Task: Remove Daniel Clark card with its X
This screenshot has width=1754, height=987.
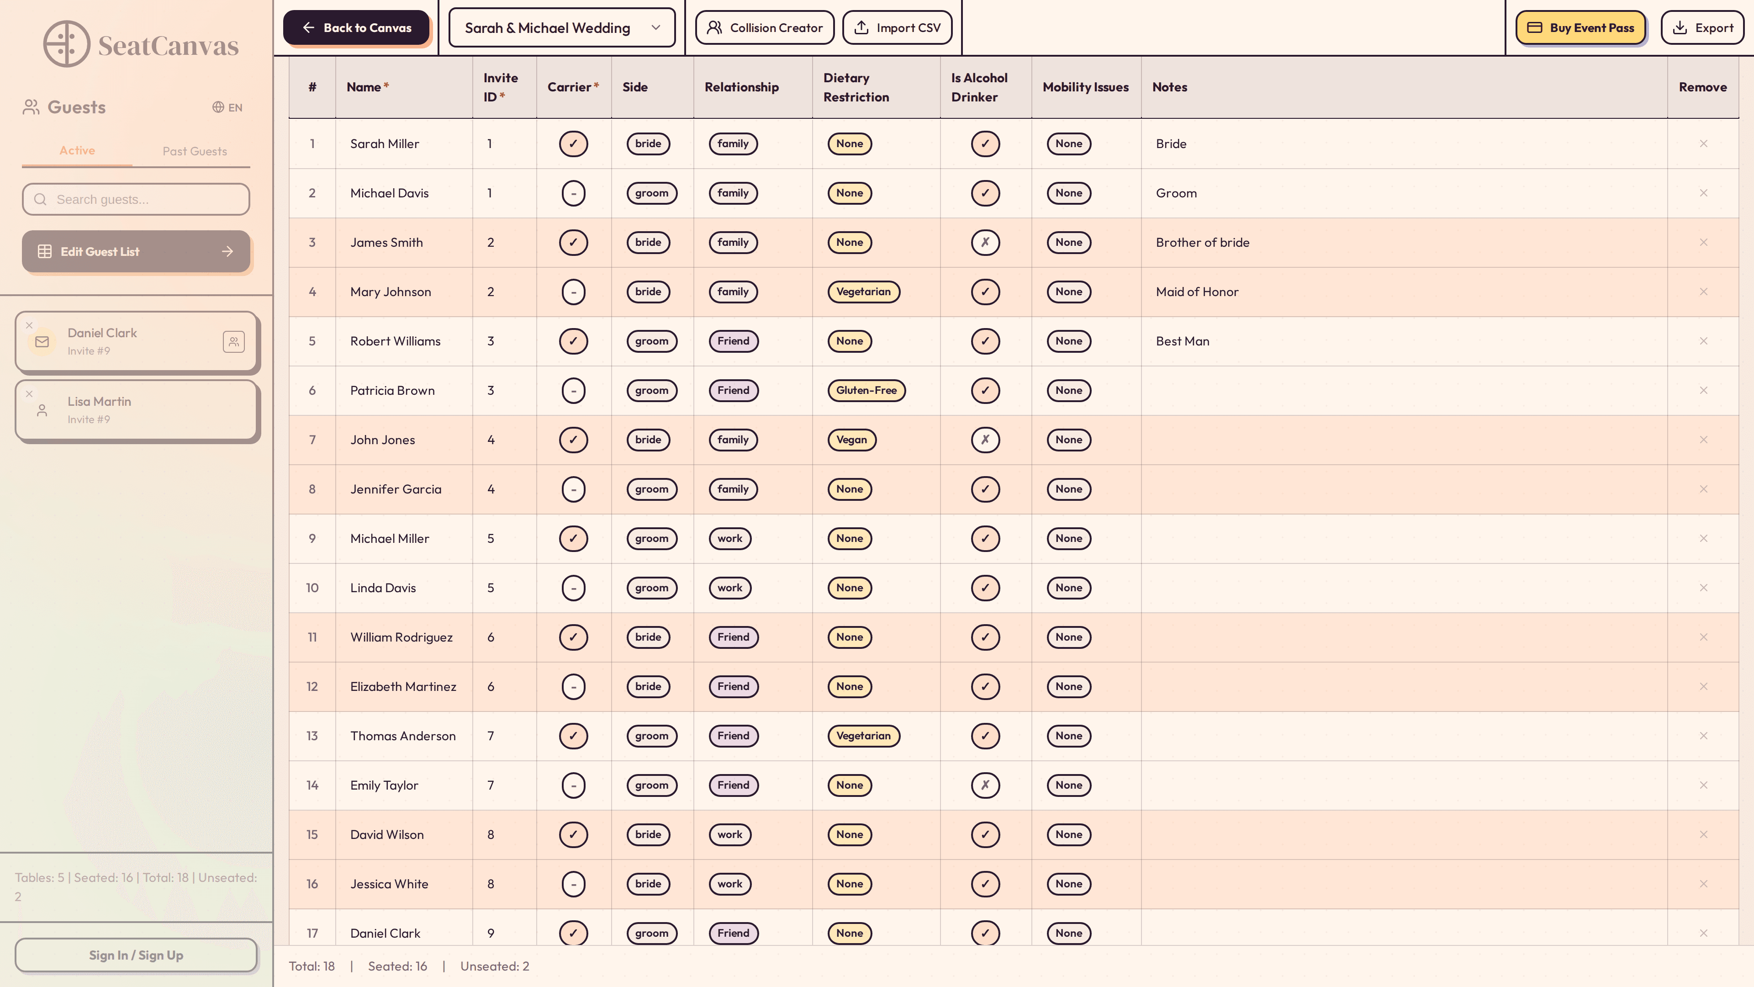Action: (x=29, y=325)
